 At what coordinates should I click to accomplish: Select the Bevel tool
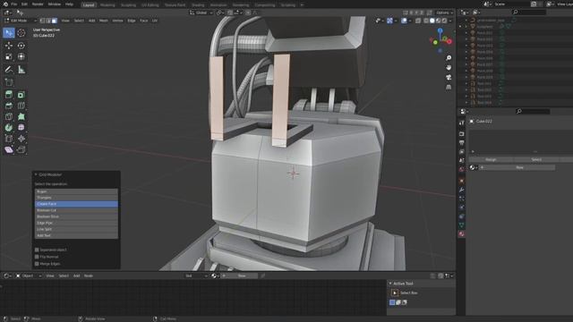9,106
